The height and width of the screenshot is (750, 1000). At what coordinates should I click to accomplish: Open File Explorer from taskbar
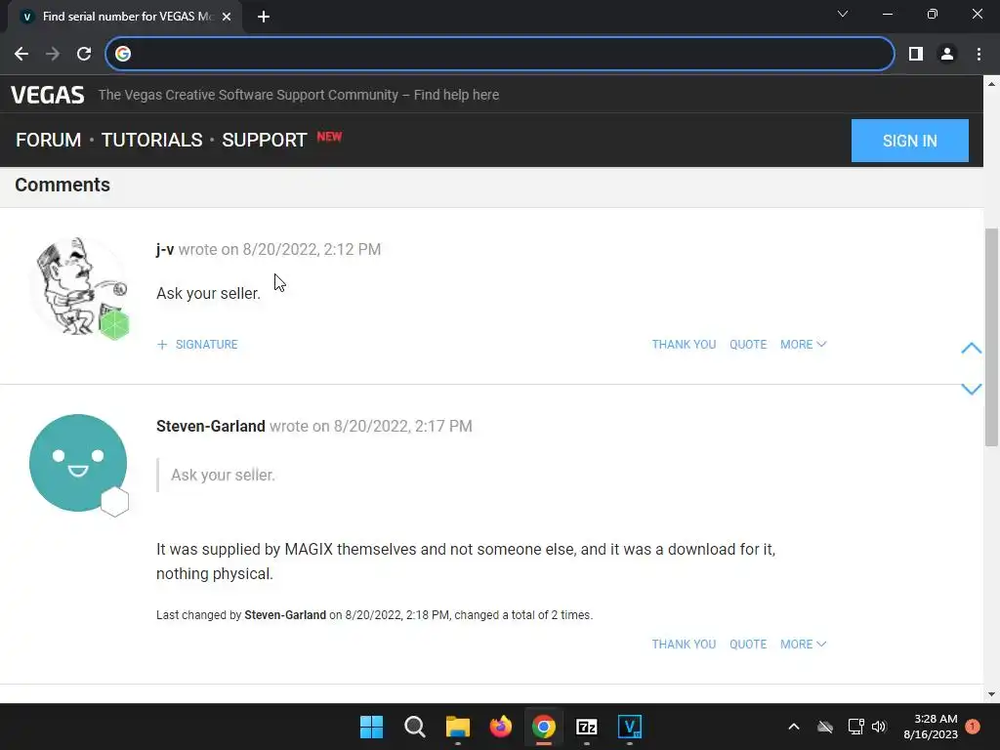pyautogui.click(x=457, y=727)
